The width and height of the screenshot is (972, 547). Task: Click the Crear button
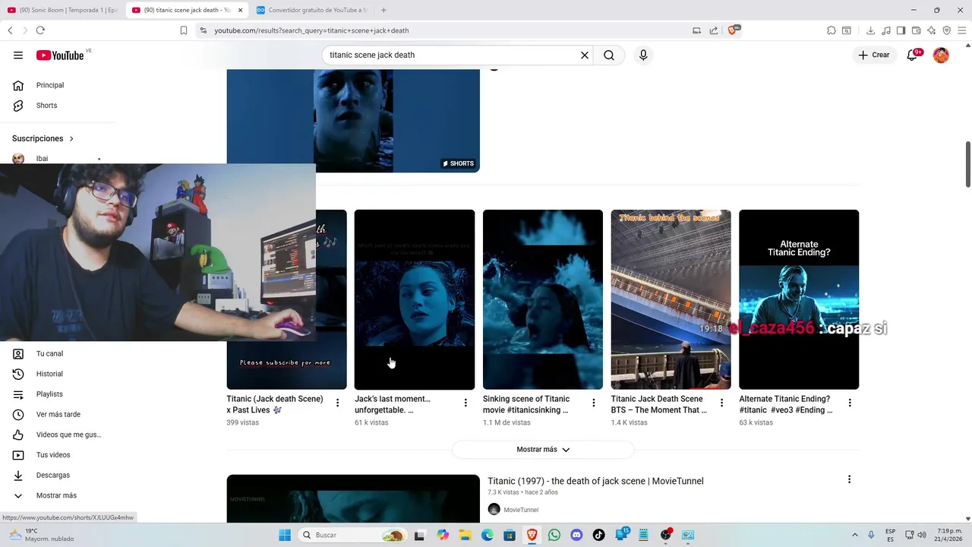pyautogui.click(x=874, y=55)
